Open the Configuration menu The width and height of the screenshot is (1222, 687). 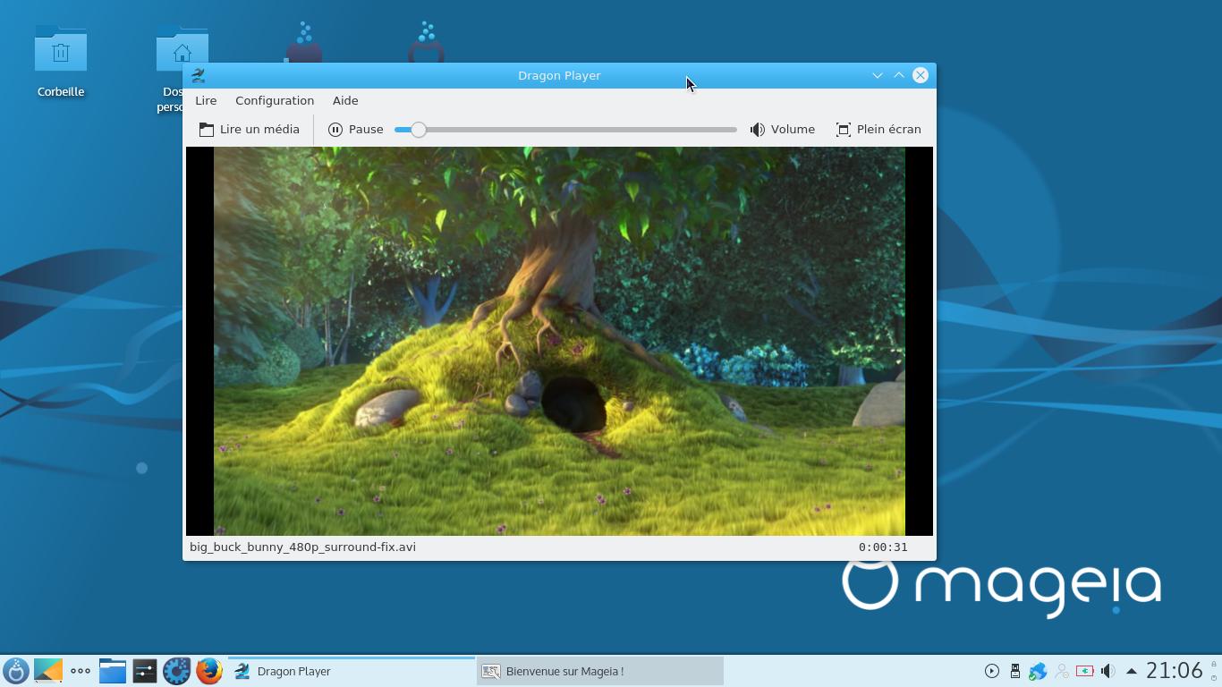coord(275,100)
